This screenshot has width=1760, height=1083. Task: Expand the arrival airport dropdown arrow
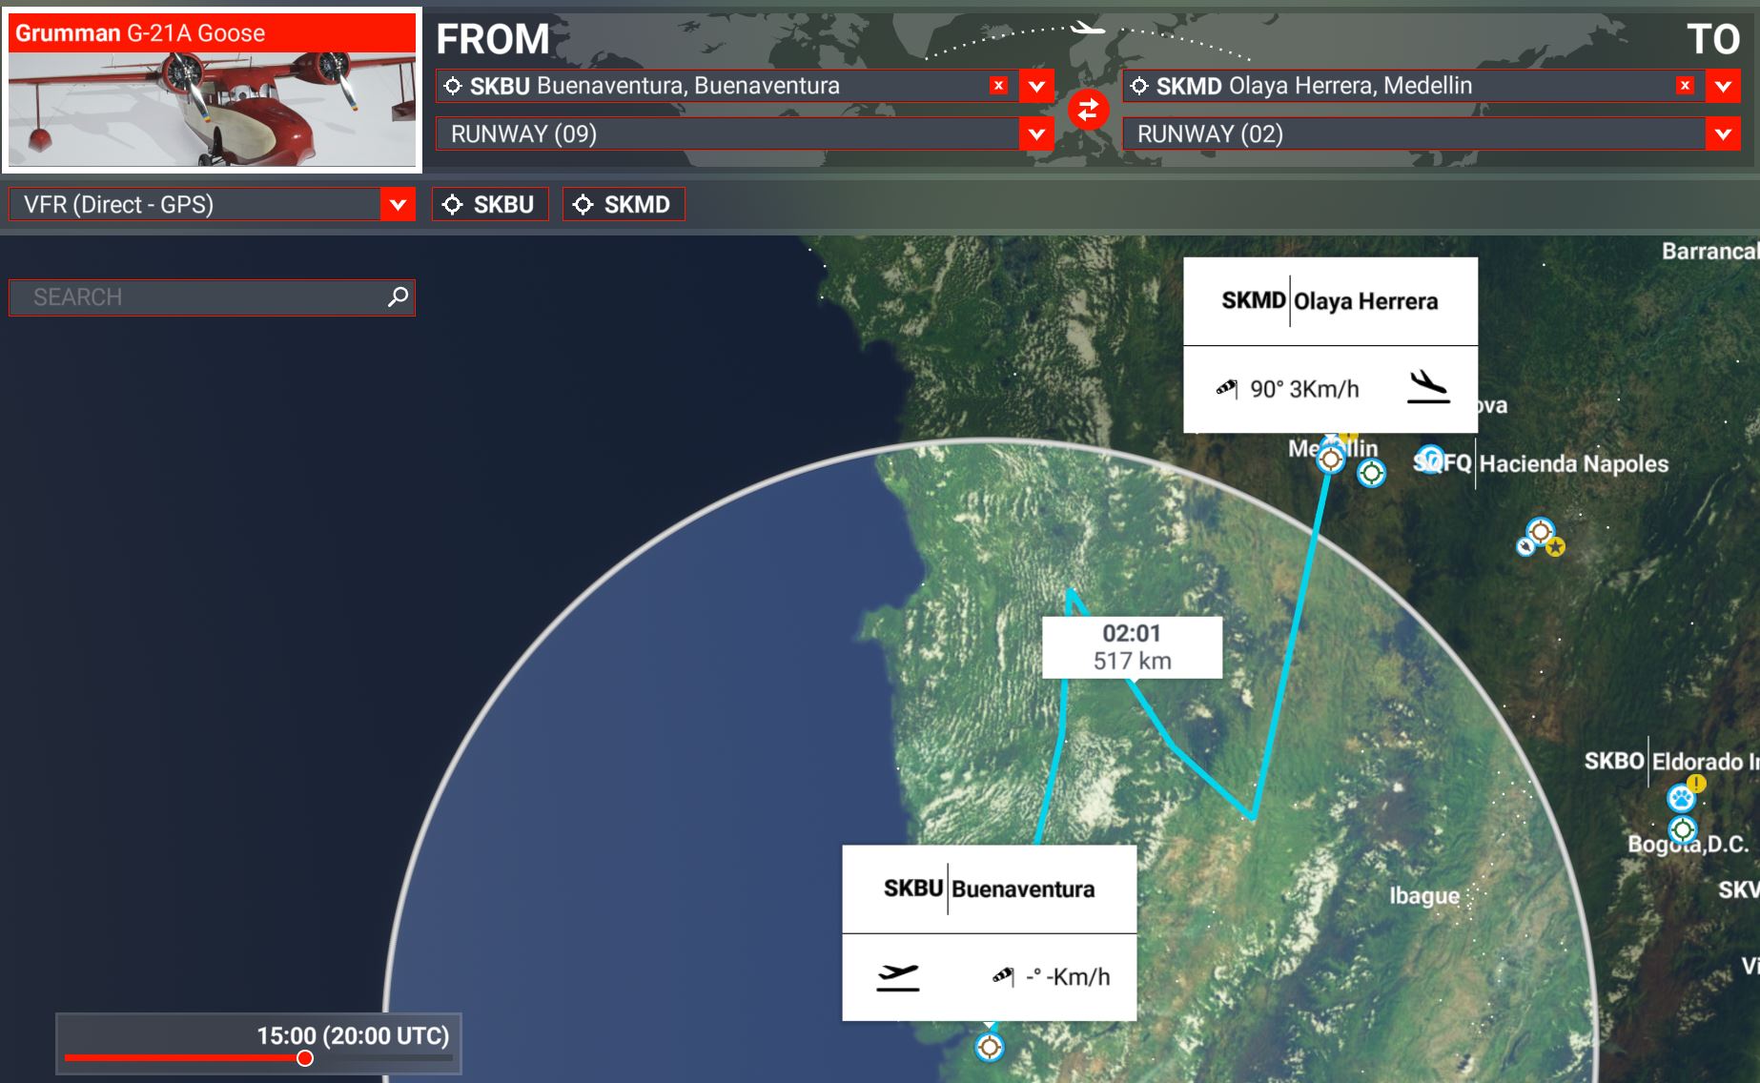click(1723, 86)
